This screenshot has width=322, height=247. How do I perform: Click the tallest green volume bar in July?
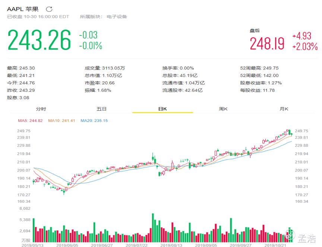(x=153, y=228)
